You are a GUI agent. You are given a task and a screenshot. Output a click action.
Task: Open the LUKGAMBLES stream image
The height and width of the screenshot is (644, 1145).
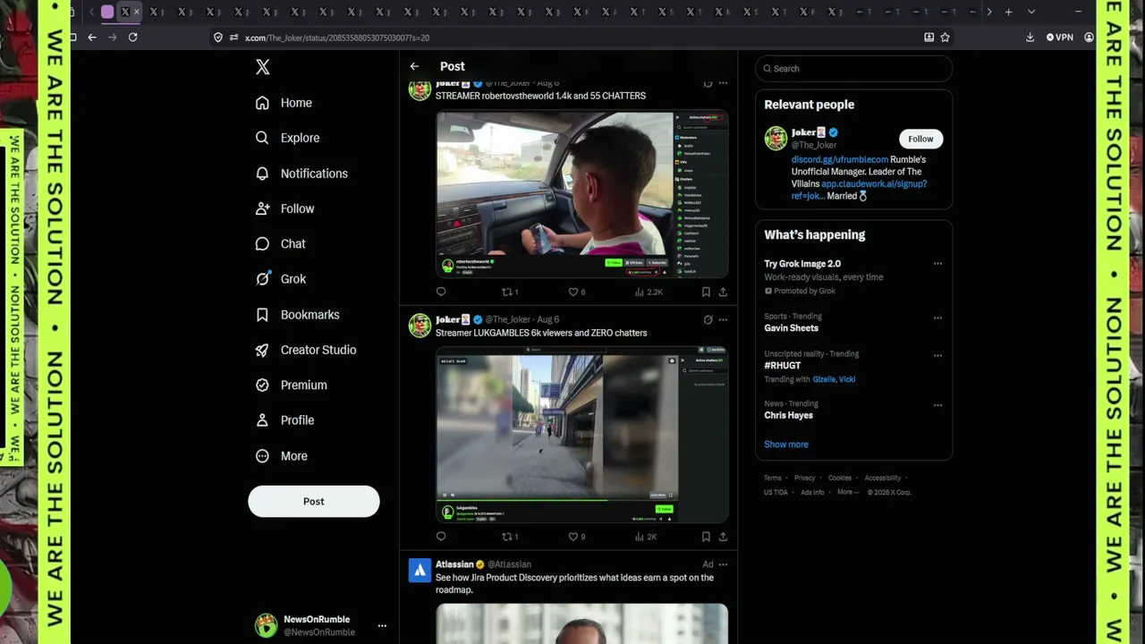[582, 435]
